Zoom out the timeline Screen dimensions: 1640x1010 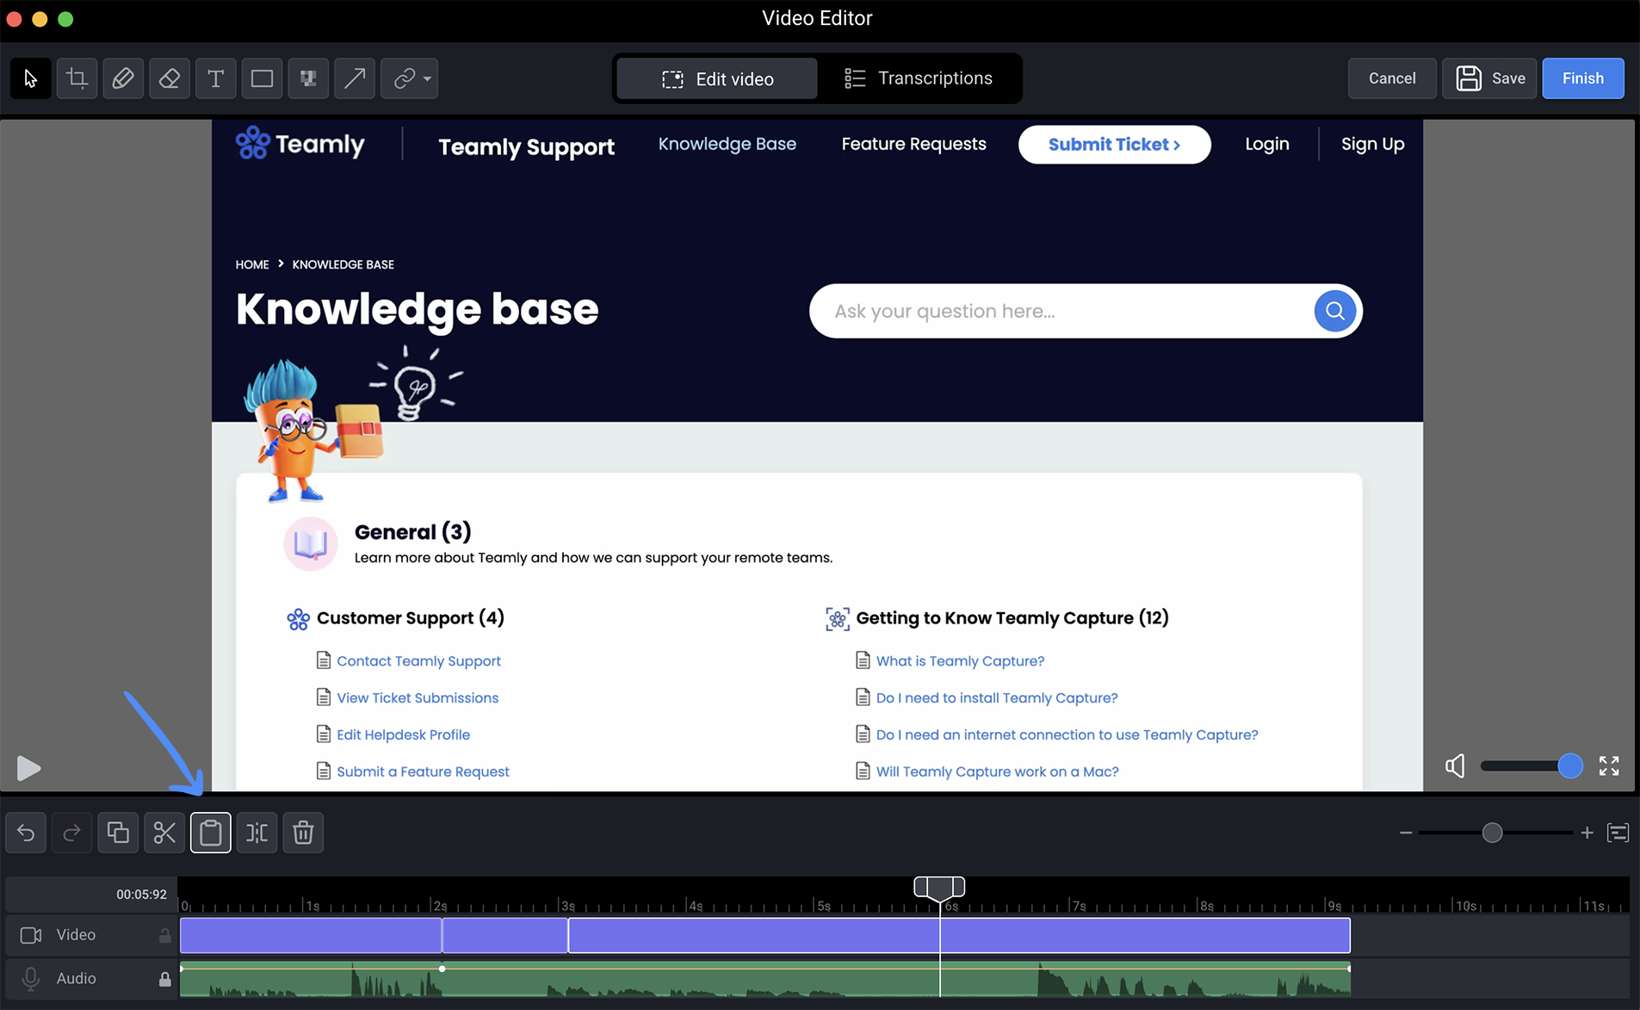coord(1406,833)
